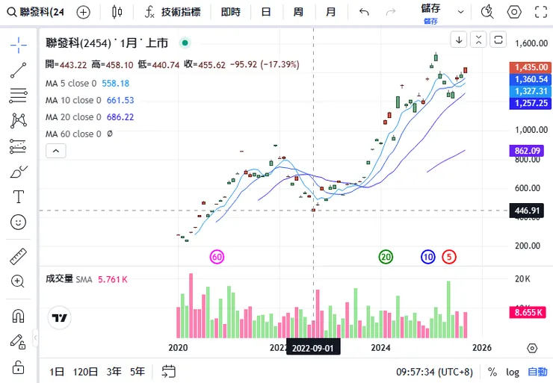This screenshot has height=383, width=553.
Task: Toggle 自動 auto scale
Action: [537, 372]
